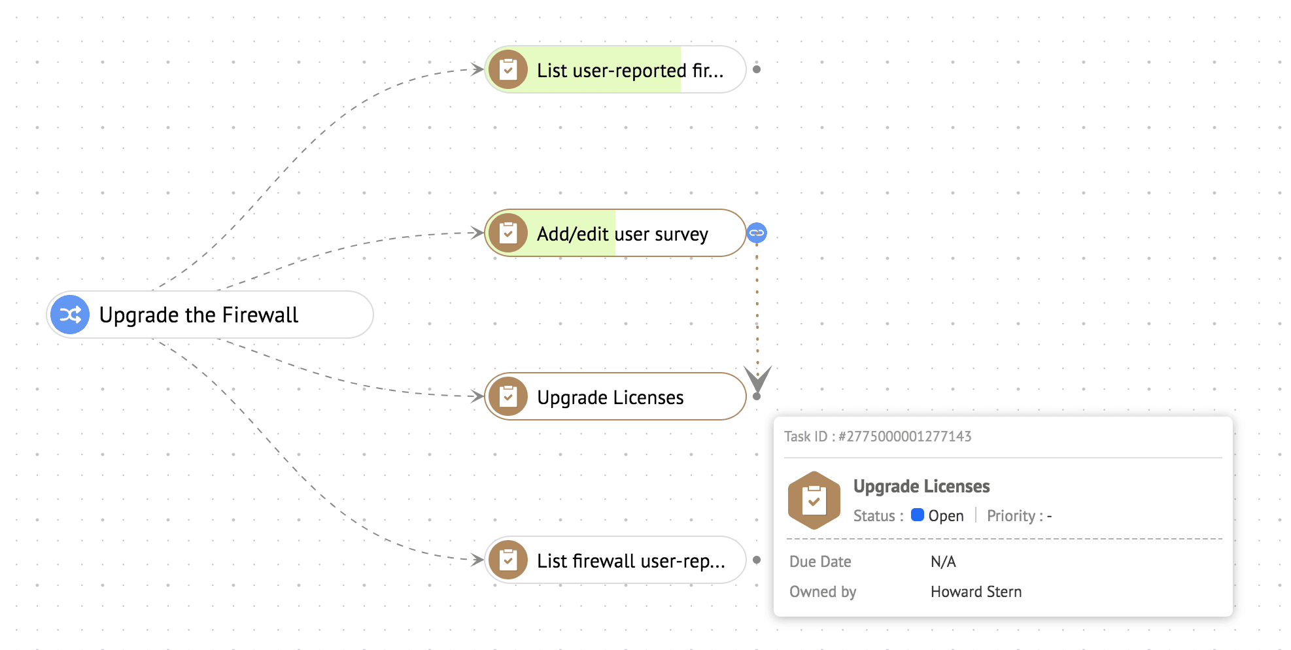Select the Upgrade the Firewall node label
This screenshot has height=650, width=1291.
[198, 315]
